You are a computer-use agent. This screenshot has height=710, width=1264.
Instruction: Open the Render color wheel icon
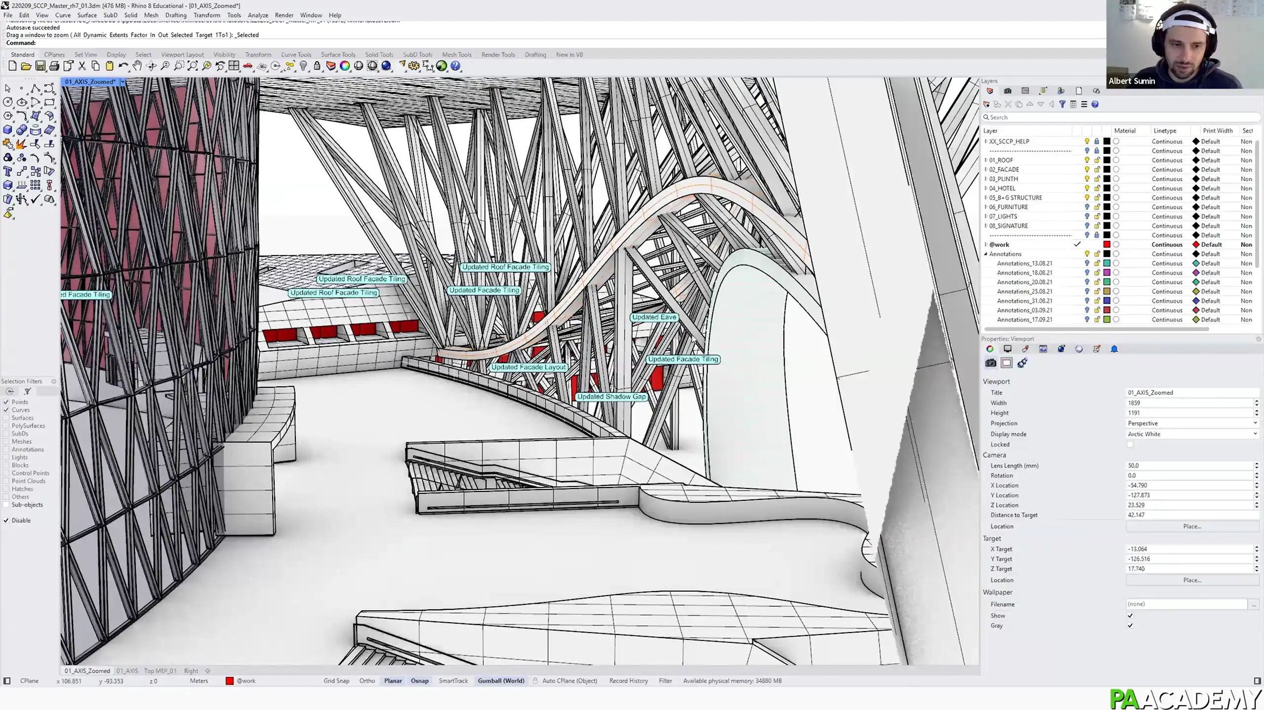345,66
